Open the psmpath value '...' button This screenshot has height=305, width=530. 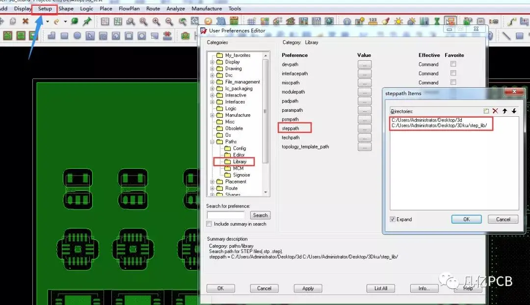(x=364, y=120)
